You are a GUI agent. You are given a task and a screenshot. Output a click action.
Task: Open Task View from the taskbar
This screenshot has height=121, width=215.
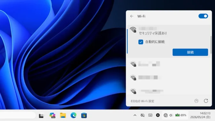[41, 115]
